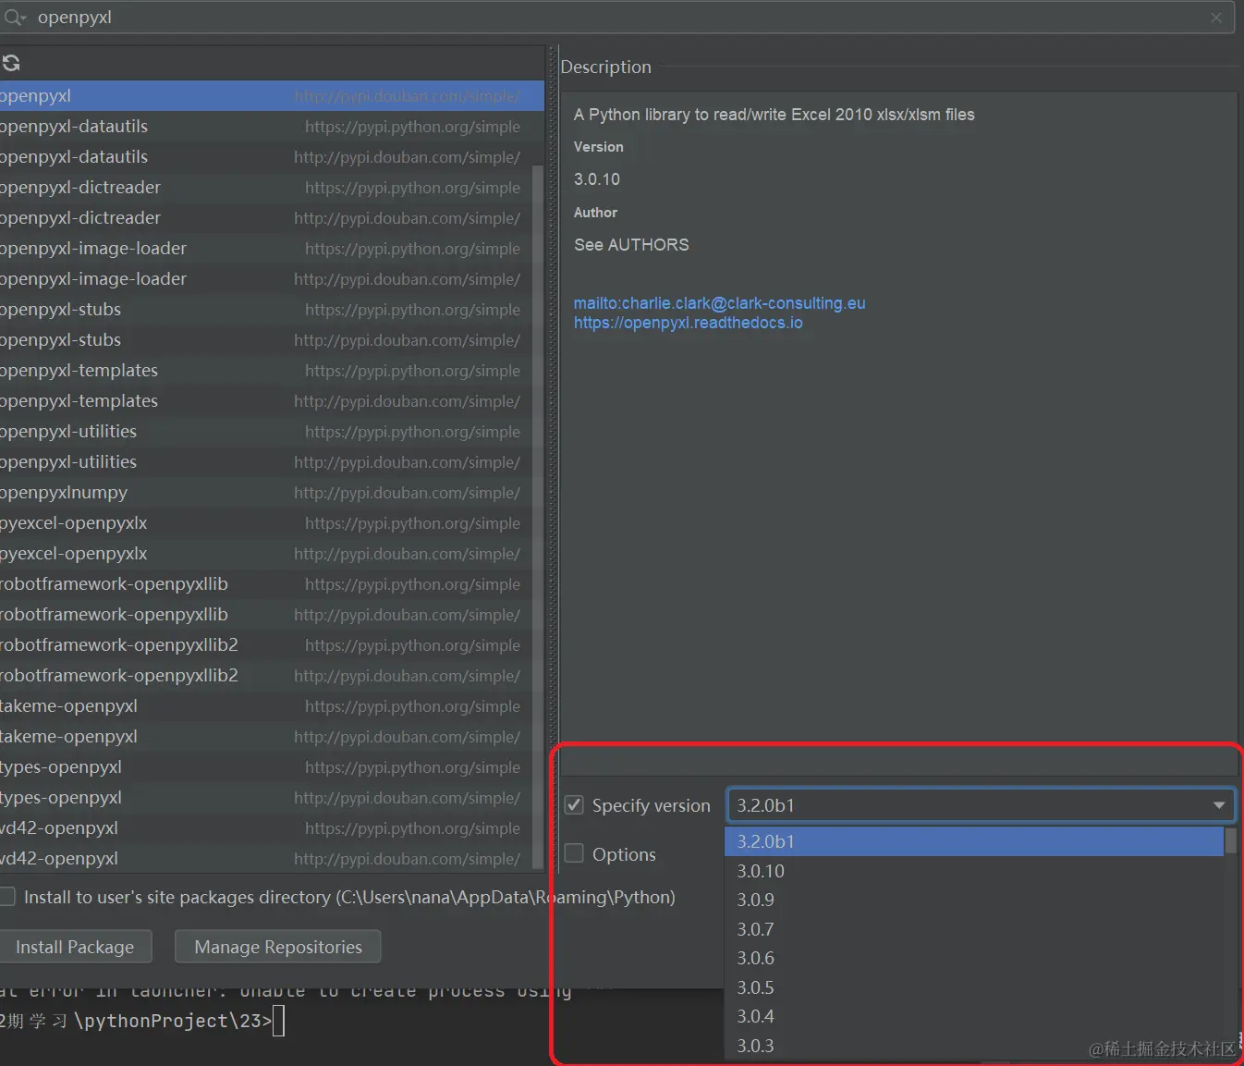Select openpyxl-templates from pypi.douban.com
The width and height of the screenshot is (1244, 1066).
[x=266, y=401]
